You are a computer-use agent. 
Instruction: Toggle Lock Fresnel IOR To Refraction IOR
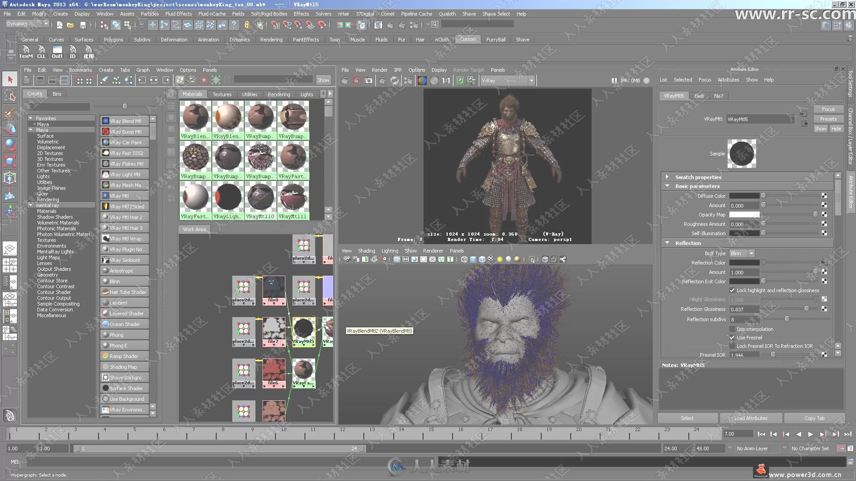coord(731,345)
